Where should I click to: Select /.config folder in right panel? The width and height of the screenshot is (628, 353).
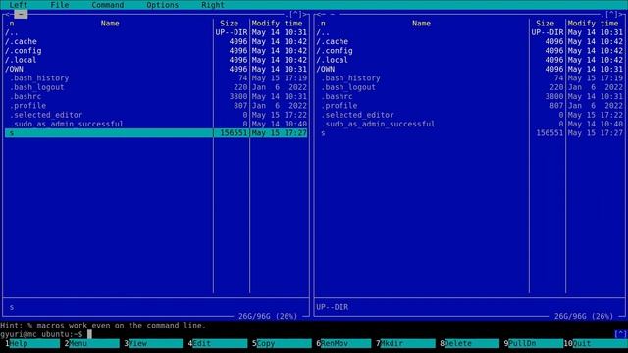click(x=422, y=51)
